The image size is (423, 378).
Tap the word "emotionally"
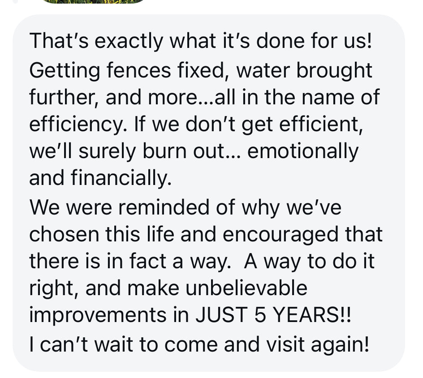pos(303,151)
